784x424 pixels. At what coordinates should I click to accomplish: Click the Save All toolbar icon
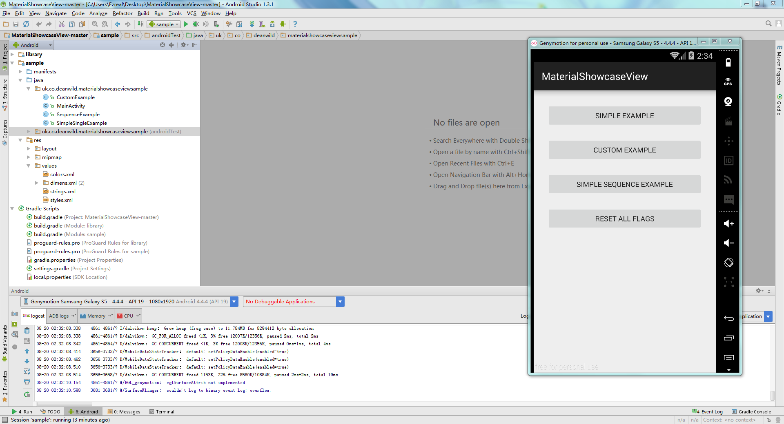(x=16, y=24)
